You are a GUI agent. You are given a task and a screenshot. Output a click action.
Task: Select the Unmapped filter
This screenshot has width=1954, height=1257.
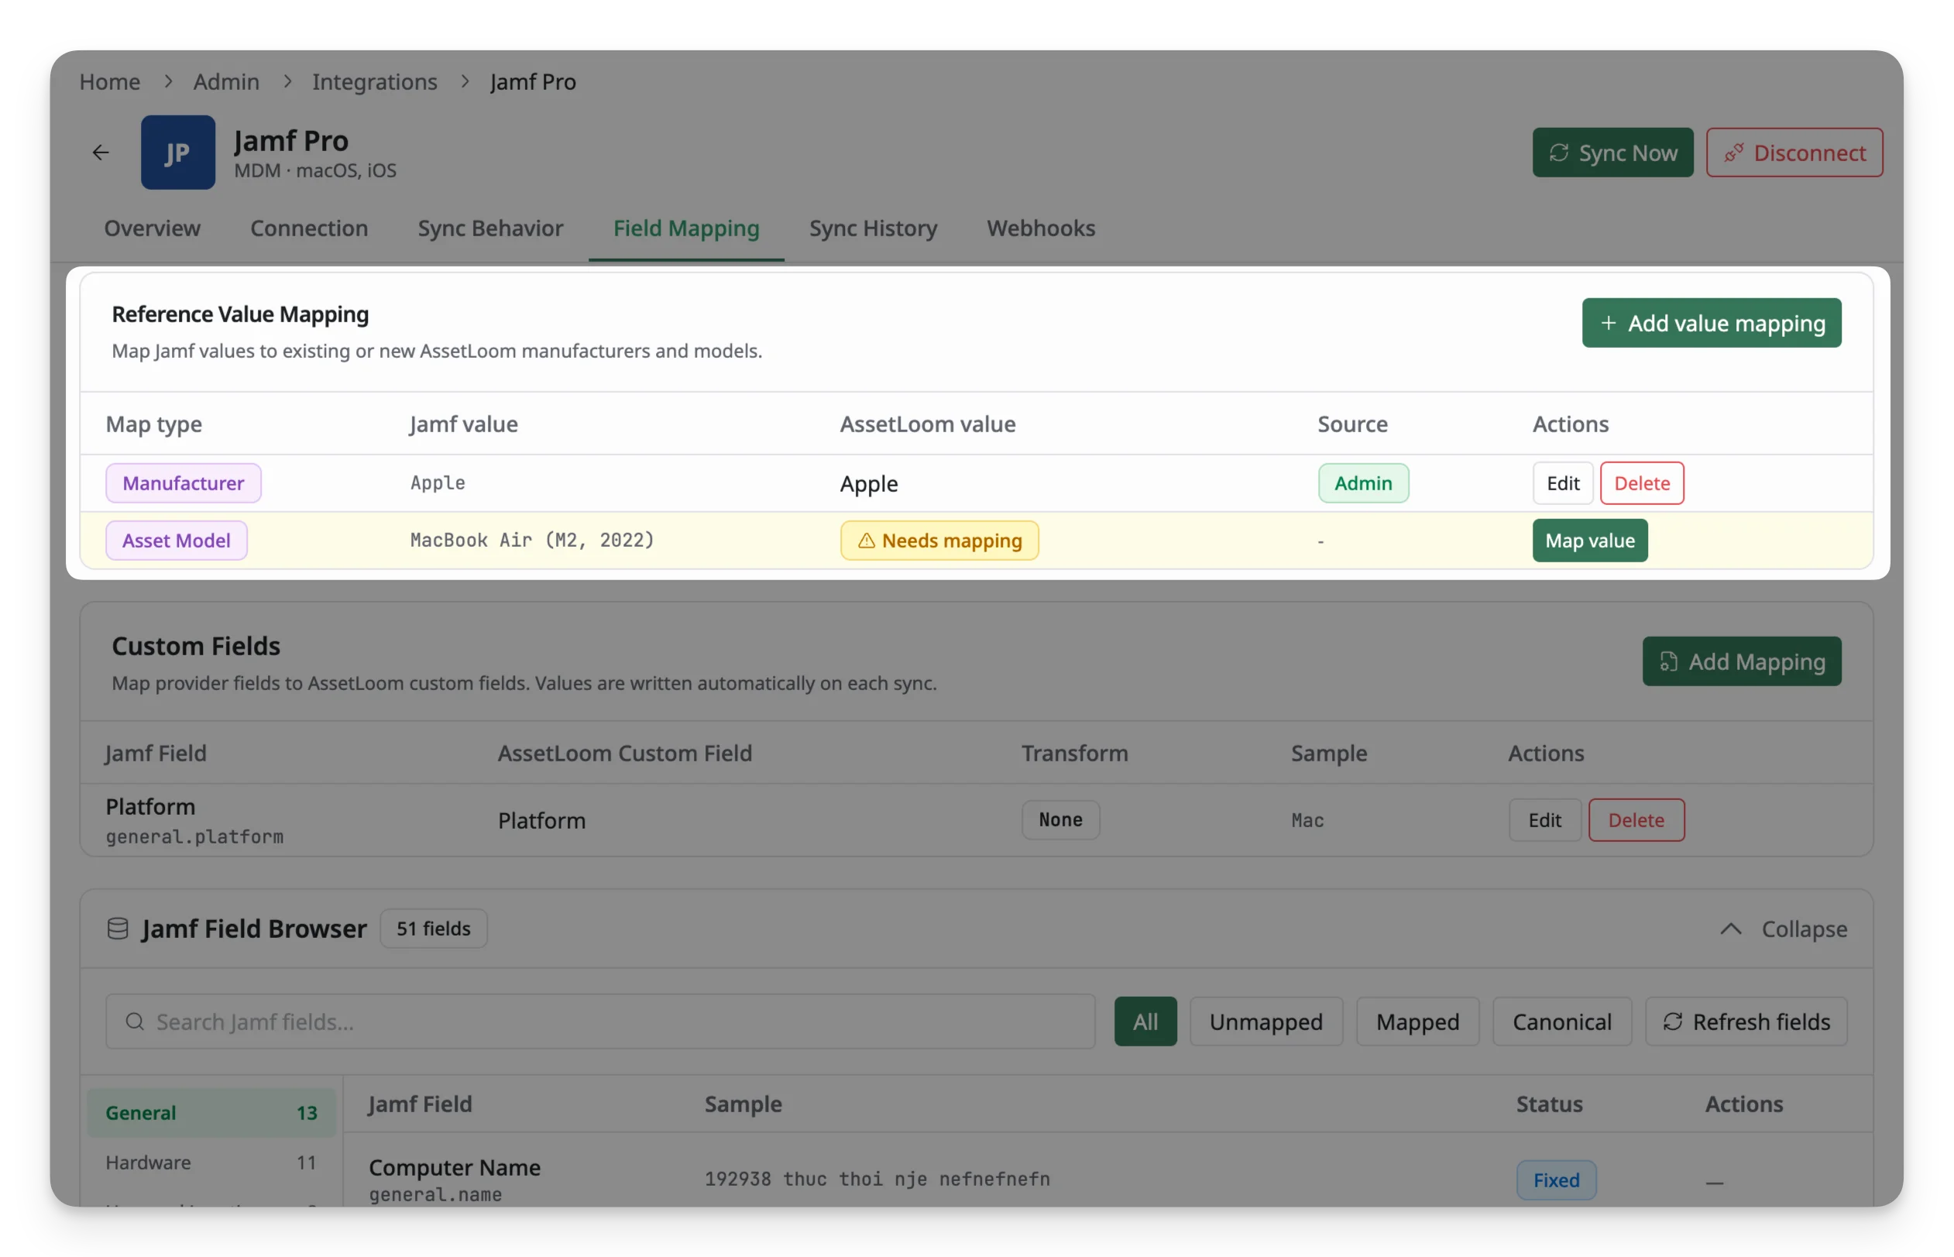point(1265,1021)
